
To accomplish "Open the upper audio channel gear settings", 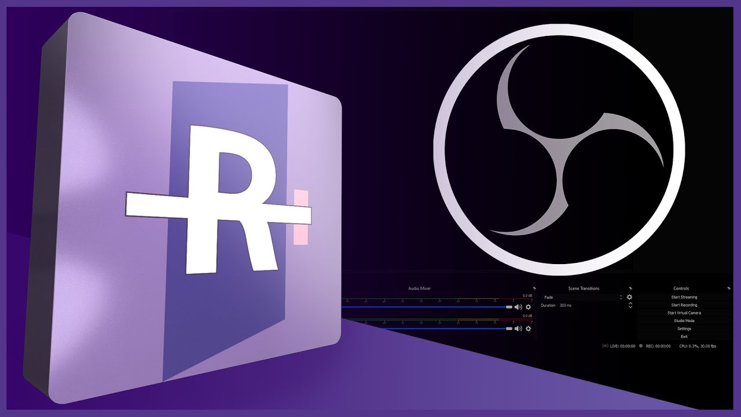I will pos(528,307).
